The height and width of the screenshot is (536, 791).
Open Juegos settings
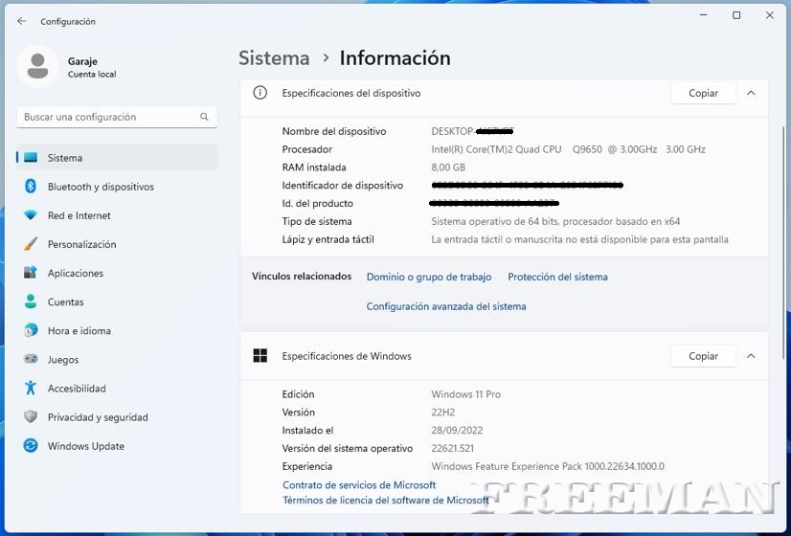(117, 360)
